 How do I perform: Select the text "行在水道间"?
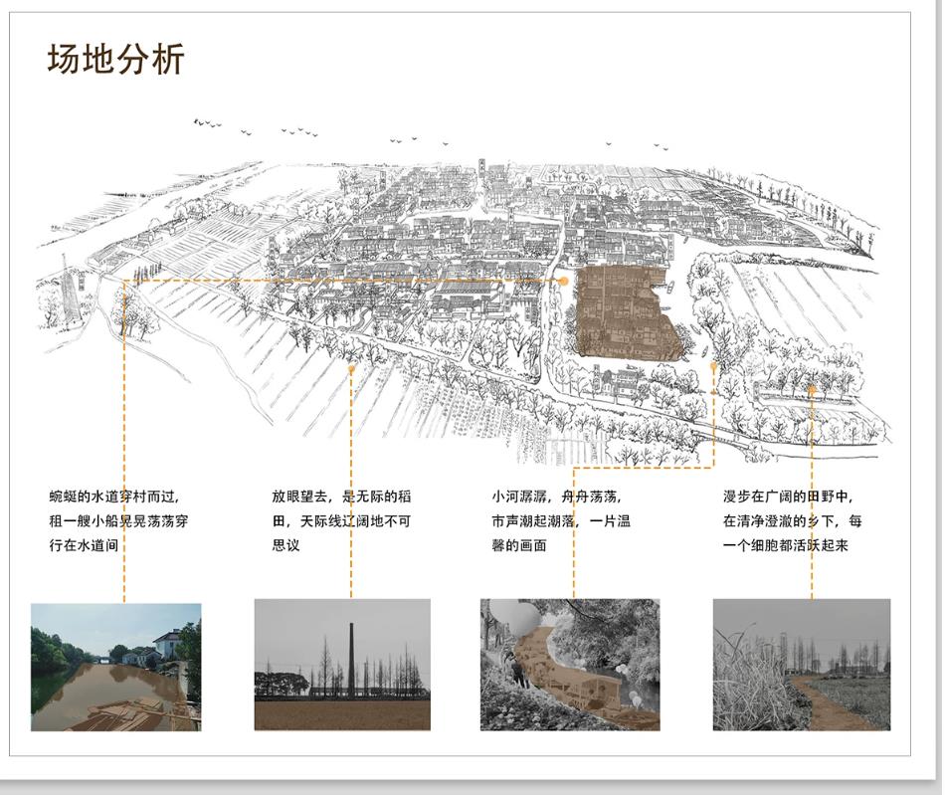click(84, 545)
